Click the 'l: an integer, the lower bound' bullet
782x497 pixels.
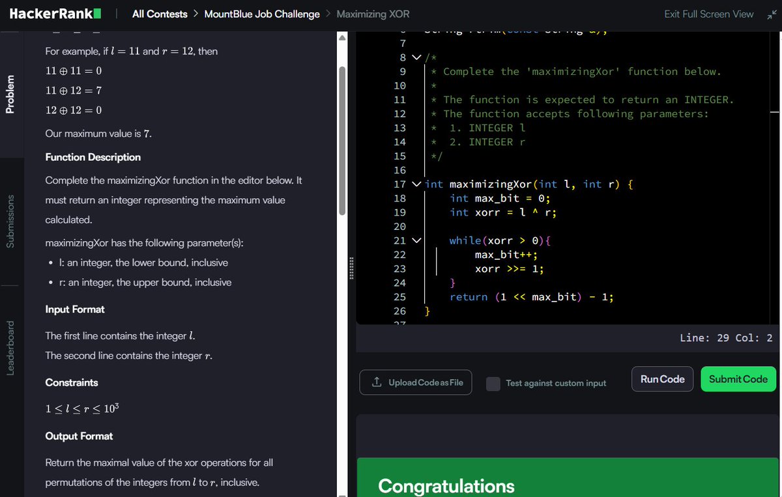point(143,263)
